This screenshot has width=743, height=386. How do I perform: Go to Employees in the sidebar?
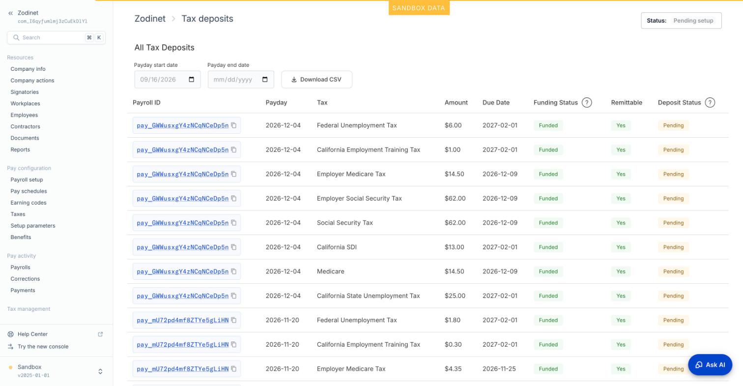[24, 115]
